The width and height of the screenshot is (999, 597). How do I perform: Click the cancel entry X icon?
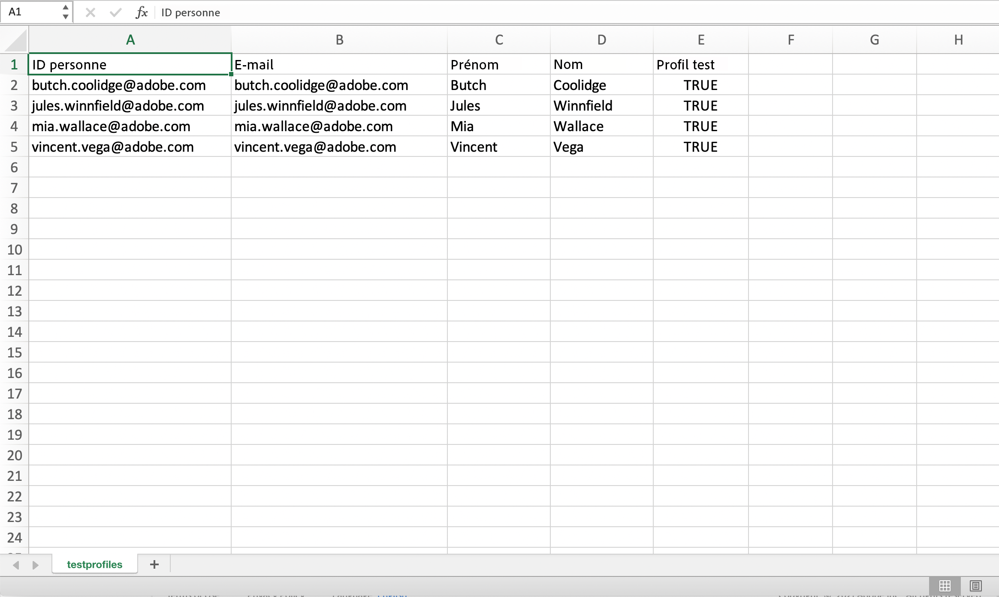coord(90,12)
